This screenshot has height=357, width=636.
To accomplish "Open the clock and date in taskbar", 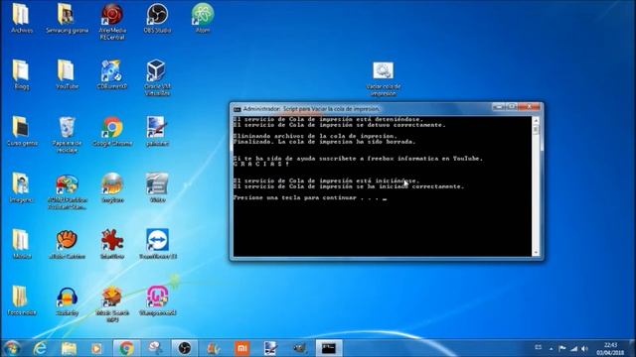I will tap(610, 348).
